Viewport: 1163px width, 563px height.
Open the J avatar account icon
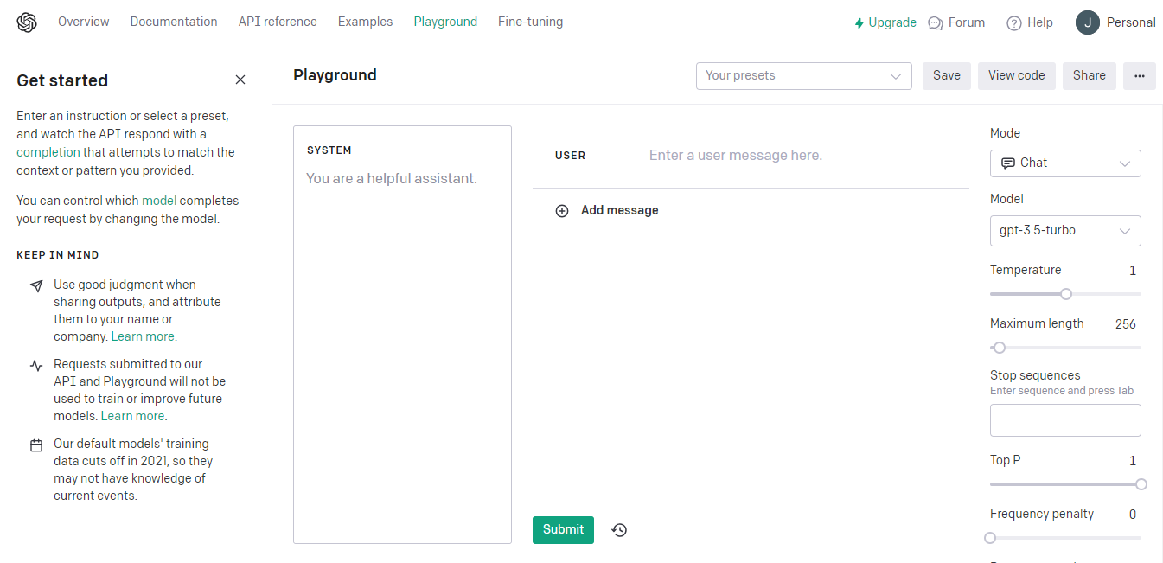tap(1087, 22)
